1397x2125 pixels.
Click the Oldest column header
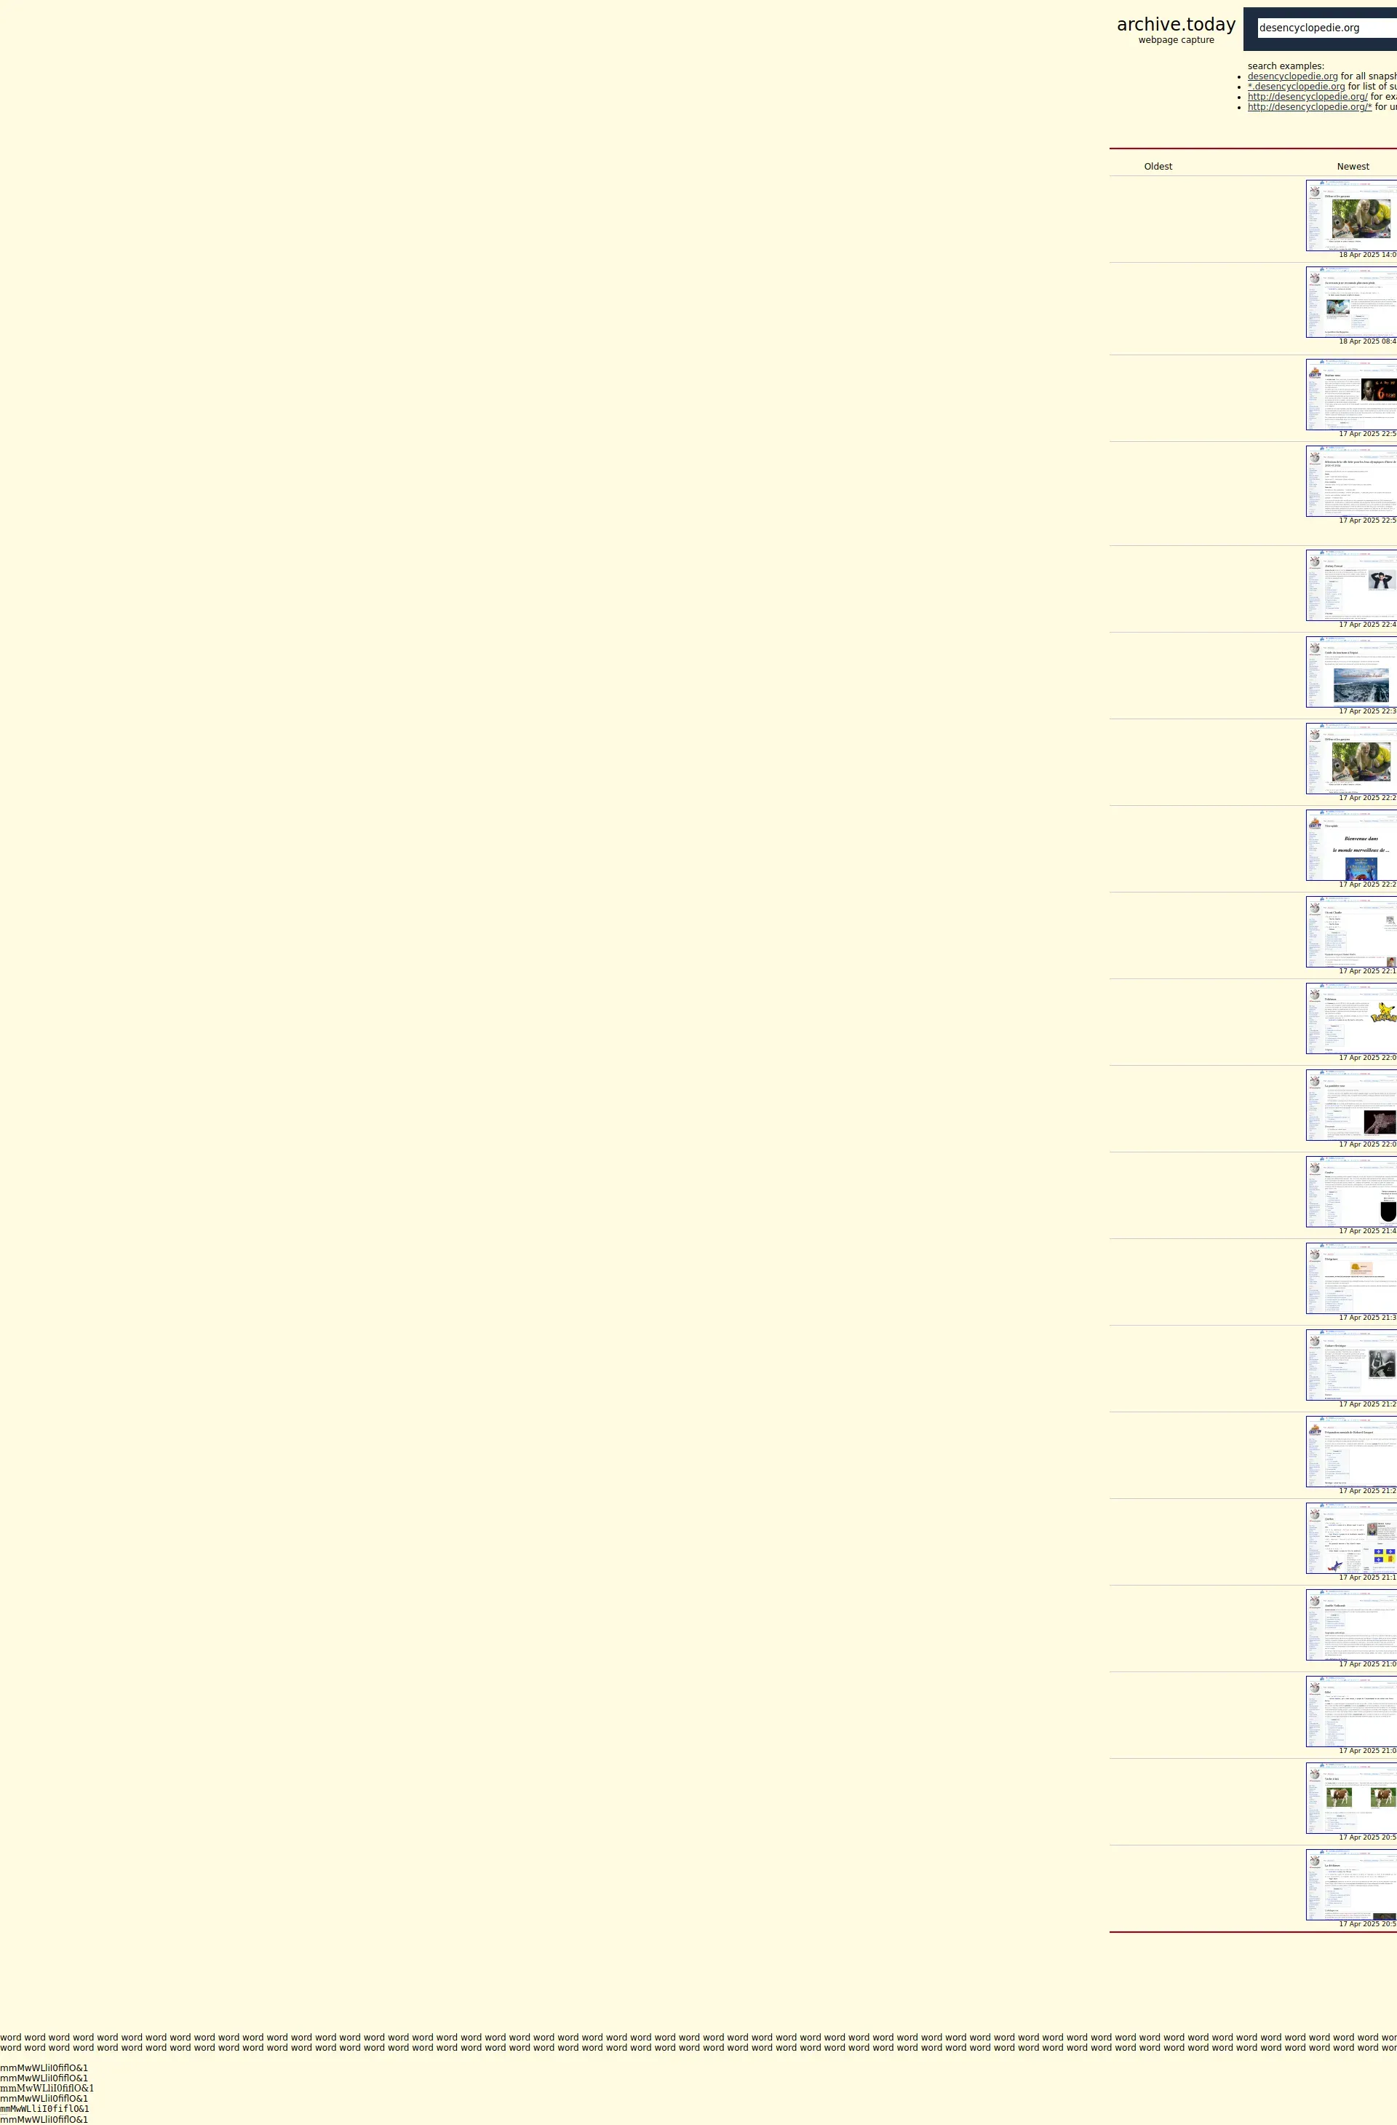coord(1158,167)
